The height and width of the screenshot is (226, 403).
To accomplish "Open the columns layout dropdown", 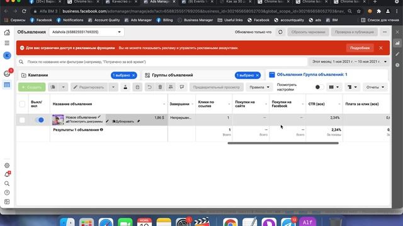I will pos(334,87).
